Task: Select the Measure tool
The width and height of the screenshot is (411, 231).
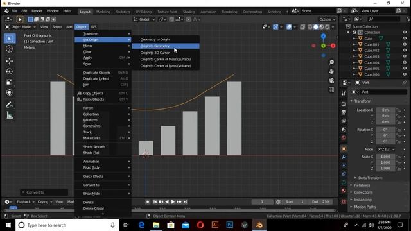Action: point(10,116)
